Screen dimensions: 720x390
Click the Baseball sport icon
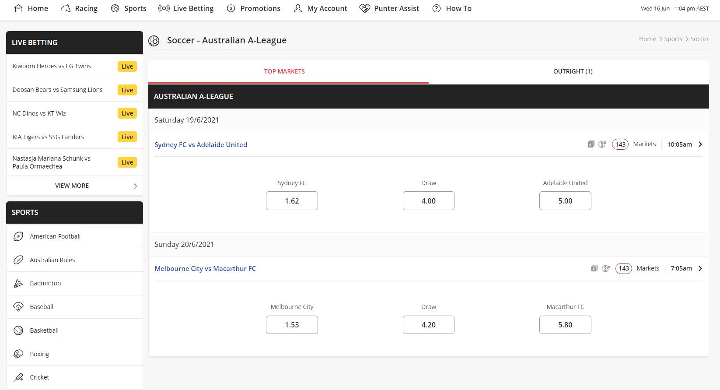point(18,307)
